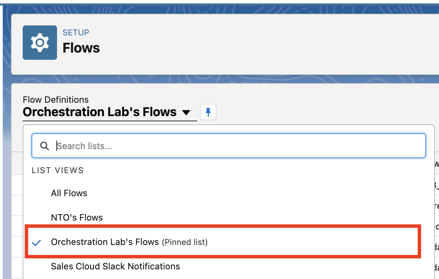Click the blue checkmark beside the selected list
This screenshot has width=439, height=279.
[x=36, y=243]
